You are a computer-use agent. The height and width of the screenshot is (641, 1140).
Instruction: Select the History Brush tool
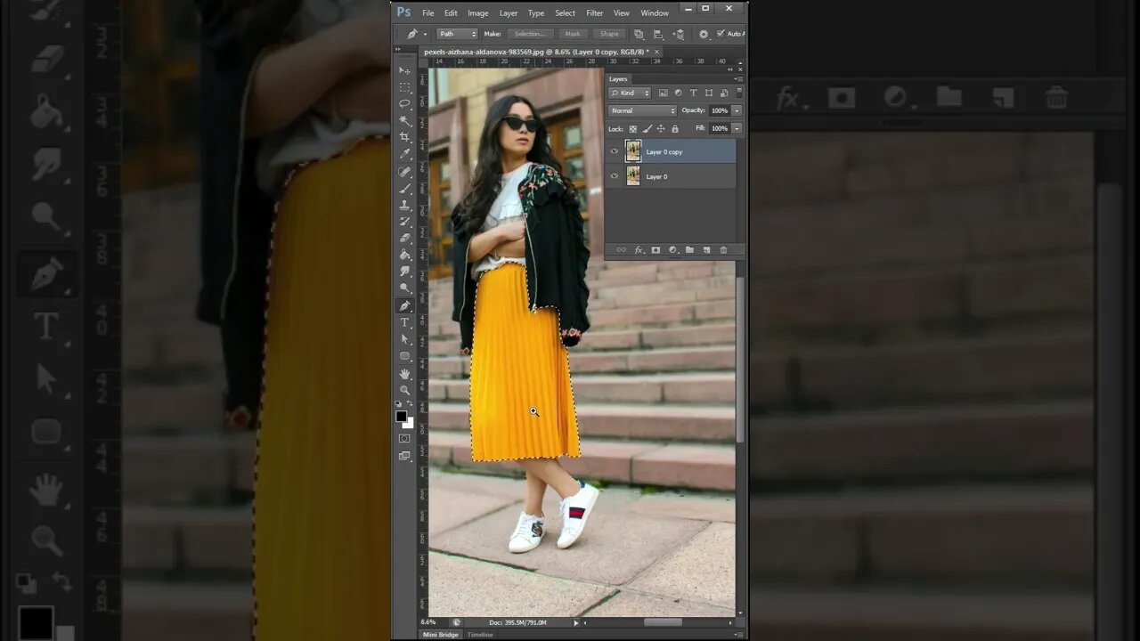pos(404,221)
